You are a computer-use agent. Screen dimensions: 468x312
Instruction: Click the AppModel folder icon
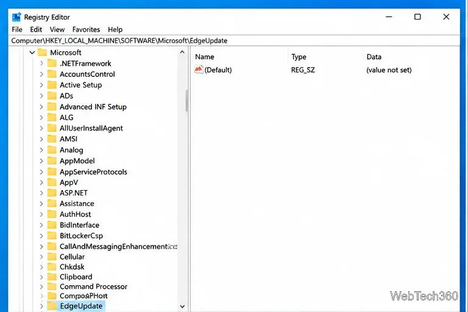click(52, 161)
